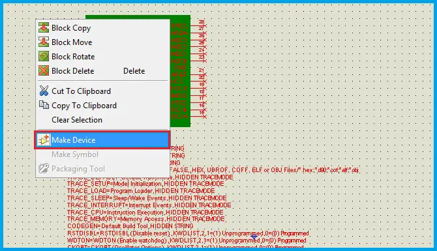Click the Copy To Clipboard pages icon

[44, 105]
